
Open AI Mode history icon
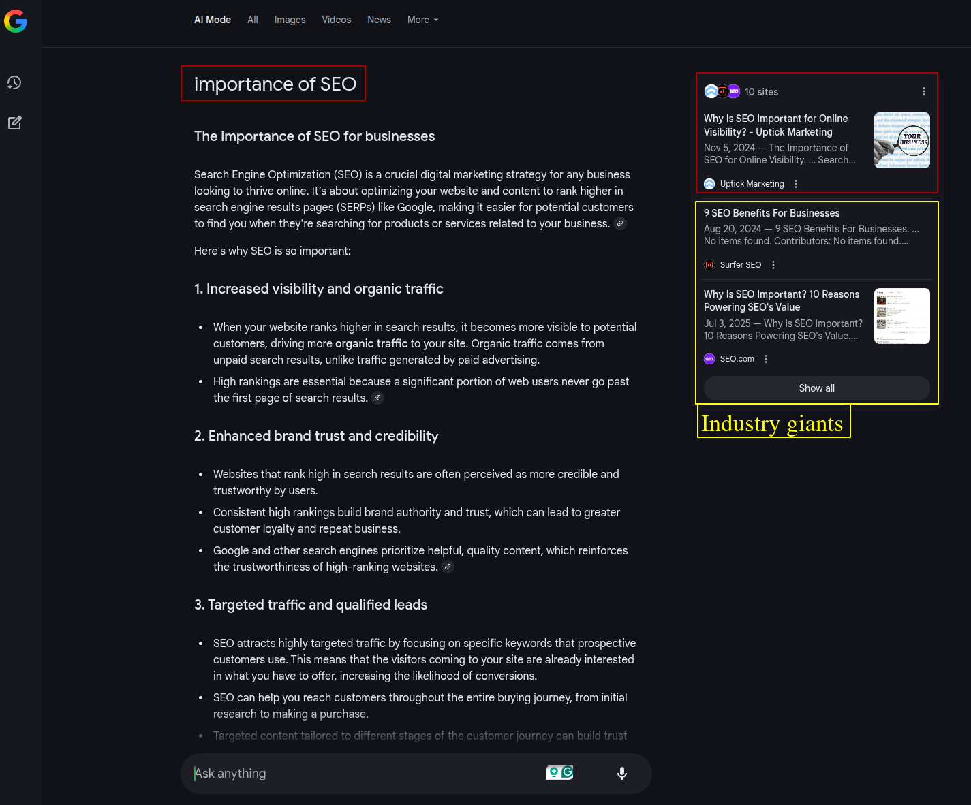tap(14, 82)
